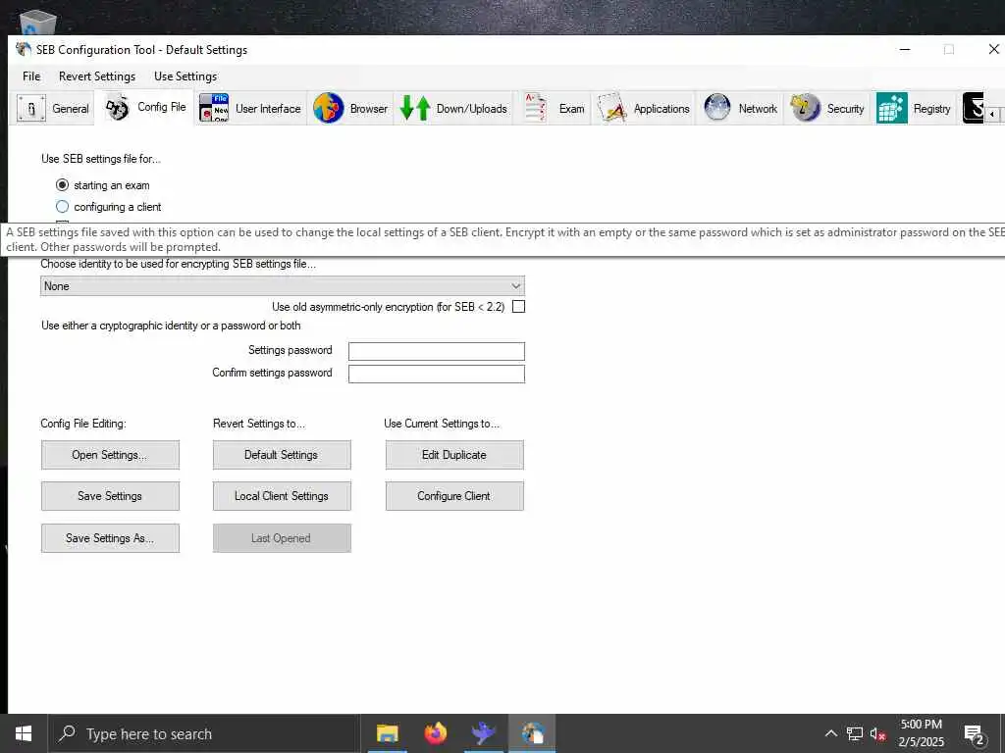
Task: Click the Configure Client button
Action: tap(454, 495)
